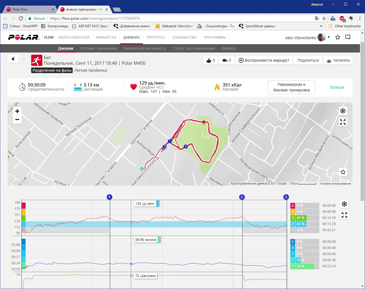Expand the graph to fullscreen
This screenshot has width=365, height=289.
344,215
